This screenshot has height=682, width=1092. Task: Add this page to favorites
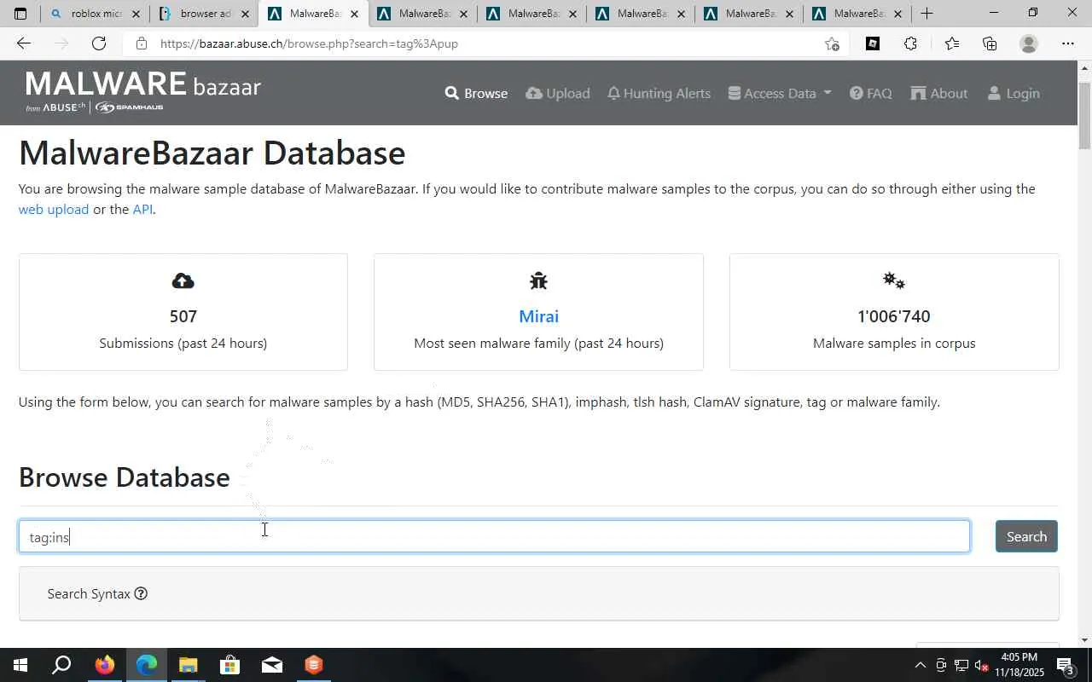pos(832,43)
